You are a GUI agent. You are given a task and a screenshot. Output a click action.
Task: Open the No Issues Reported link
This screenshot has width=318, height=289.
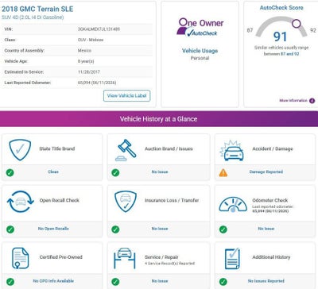[266, 281]
